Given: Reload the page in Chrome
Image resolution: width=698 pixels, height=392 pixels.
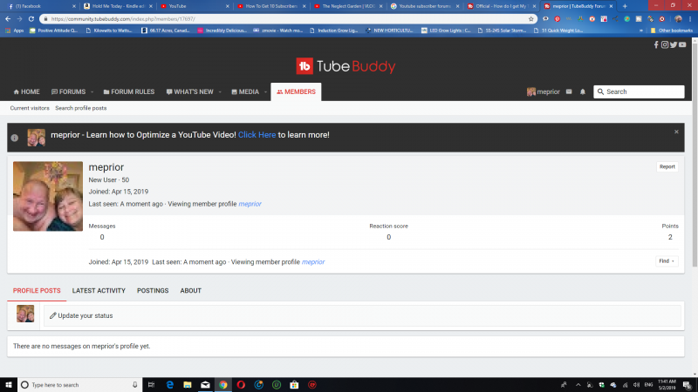Looking at the screenshot, I should (32, 18).
